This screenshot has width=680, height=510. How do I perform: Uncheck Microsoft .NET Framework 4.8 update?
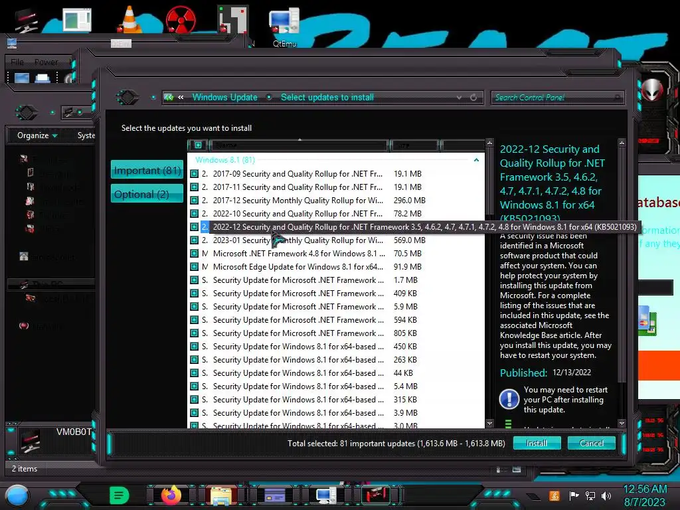[x=195, y=254]
